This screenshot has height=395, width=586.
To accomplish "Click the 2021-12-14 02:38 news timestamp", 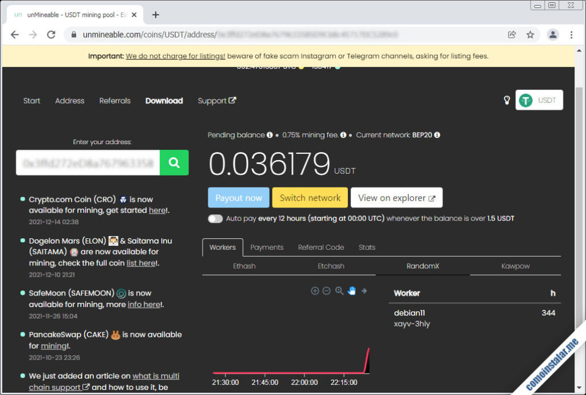I will tap(54, 222).
